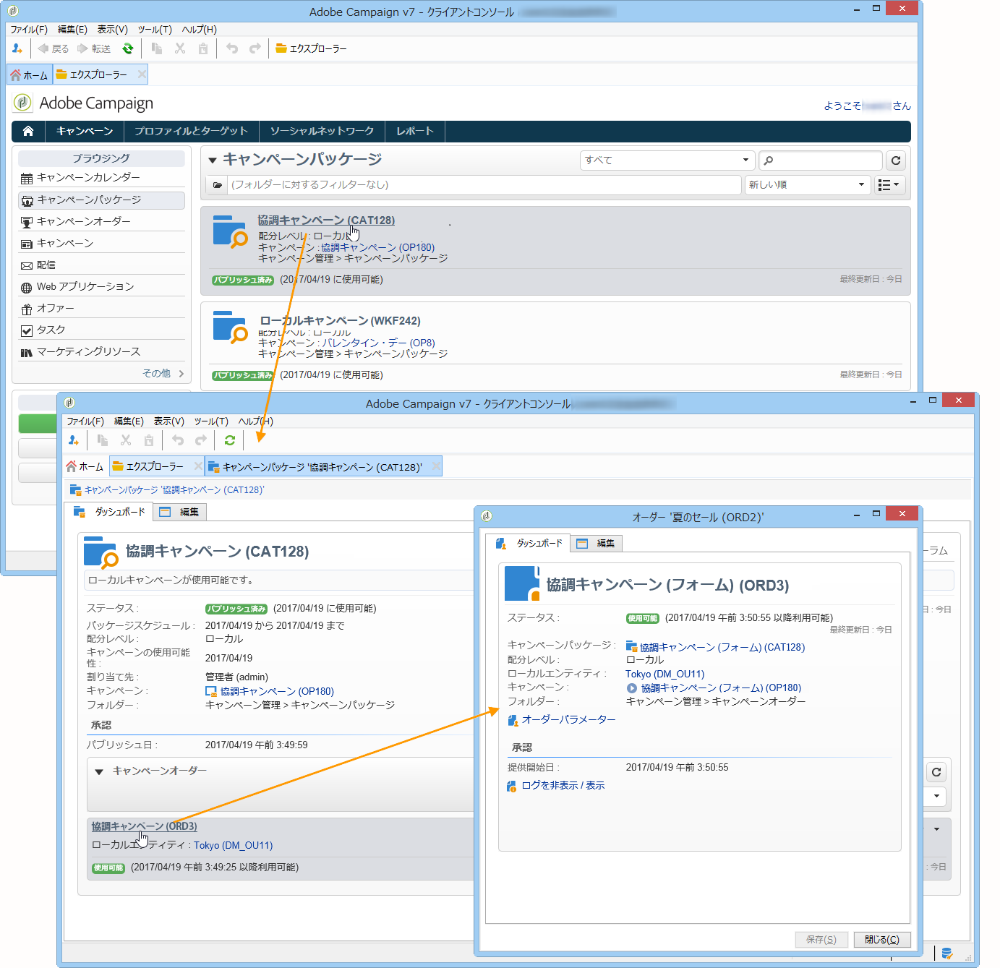Image resolution: width=1000 pixels, height=968 pixels.
Task: Switch to ソーシャルネットワーク in the navigation bar
Action: (322, 131)
